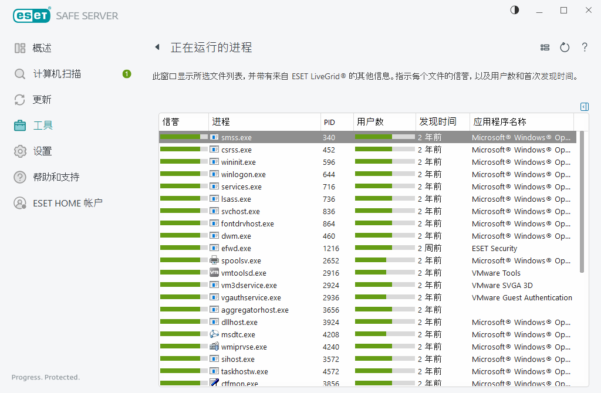Toggle the contrast theme icon in title bar
Viewport: 601px width, 393px height.
515,10
